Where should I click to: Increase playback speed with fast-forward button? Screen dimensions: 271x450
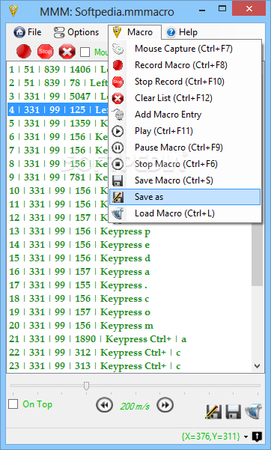[165, 405]
